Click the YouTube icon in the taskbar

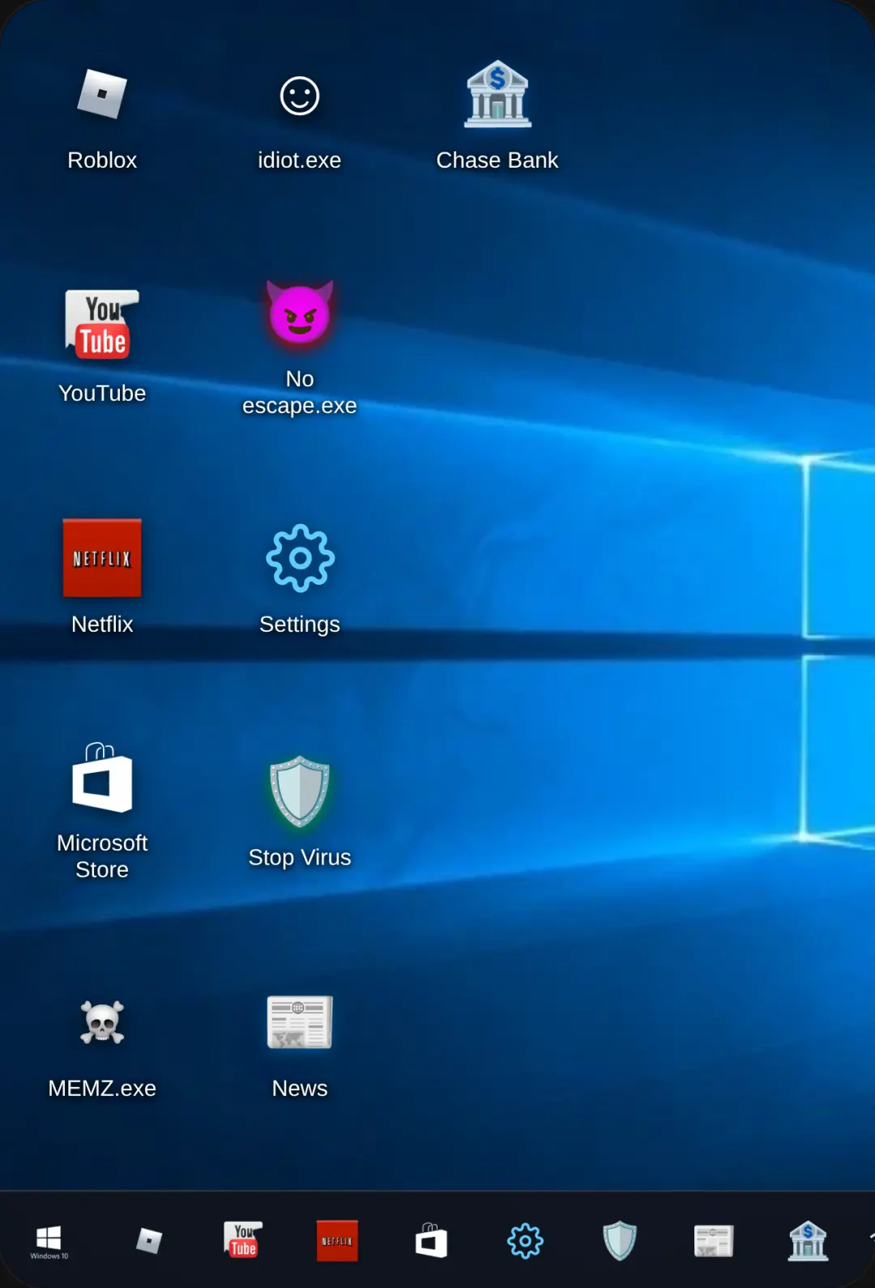coord(243,1239)
